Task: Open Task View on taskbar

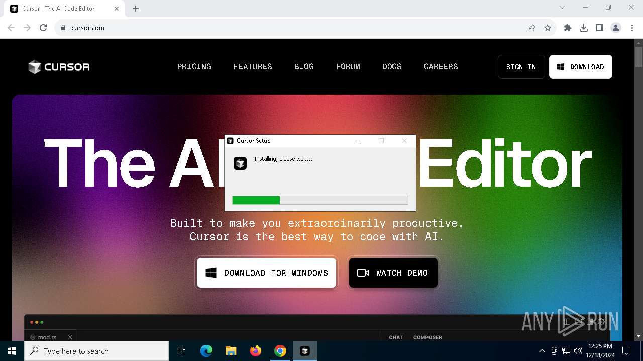Action: 181,351
